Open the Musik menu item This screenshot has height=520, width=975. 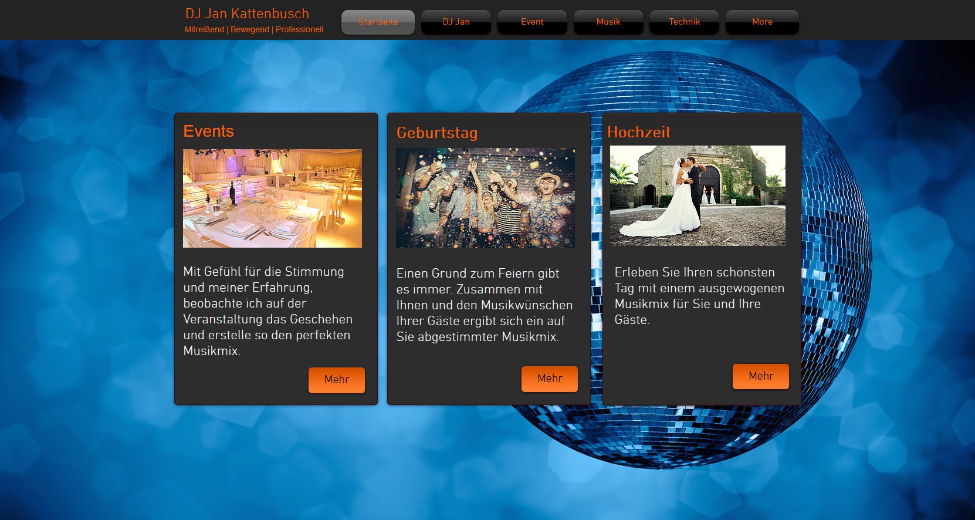coord(608,22)
